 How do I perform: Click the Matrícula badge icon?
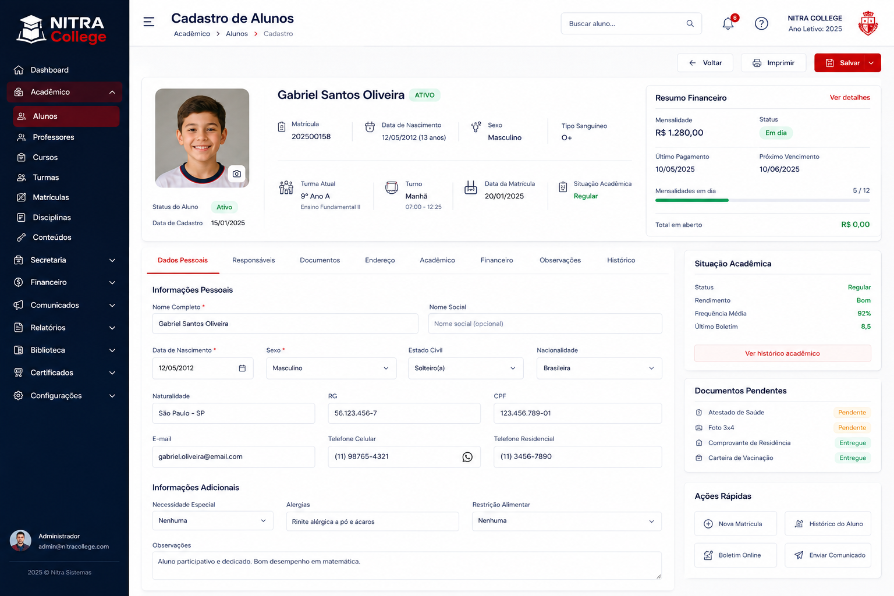(282, 127)
